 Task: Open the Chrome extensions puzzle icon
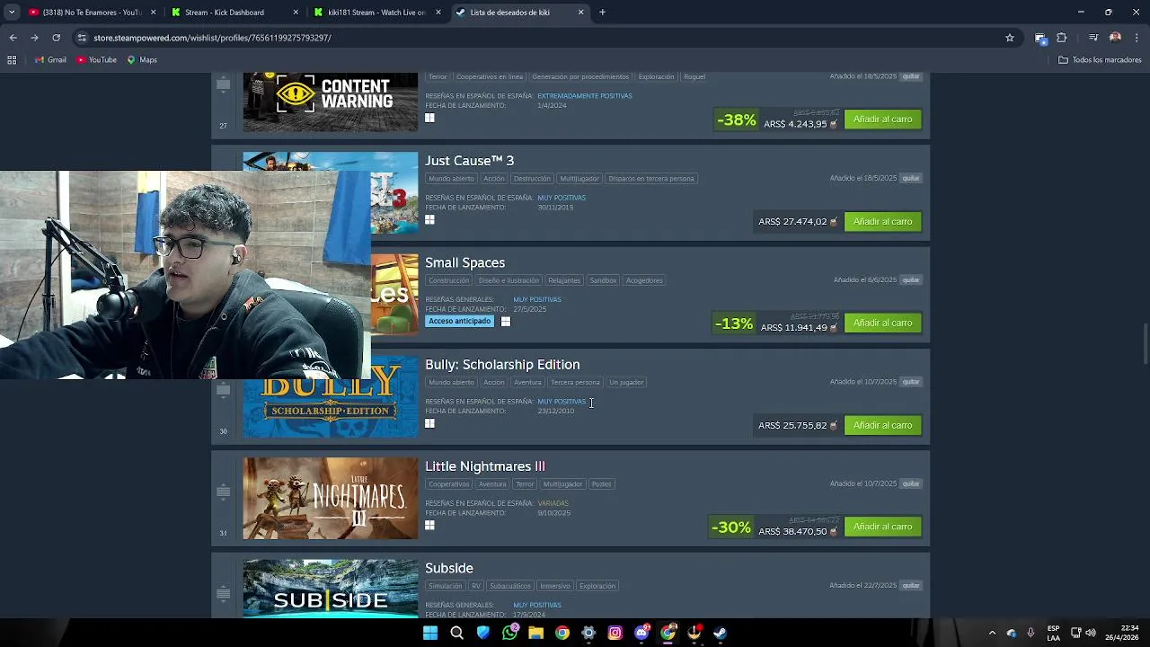(x=1061, y=38)
